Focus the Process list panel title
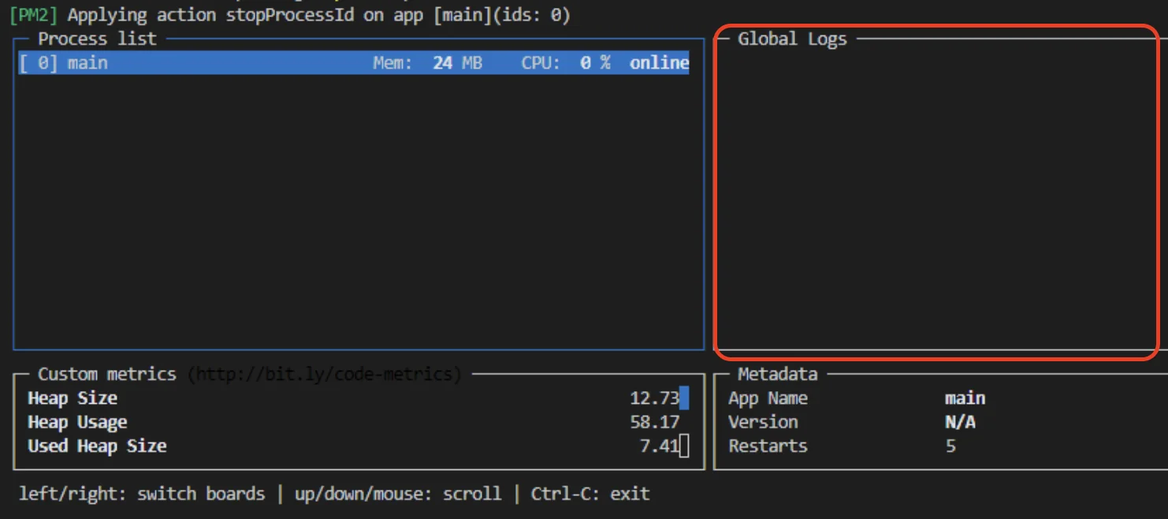Image resolution: width=1168 pixels, height=519 pixels. click(97, 39)
